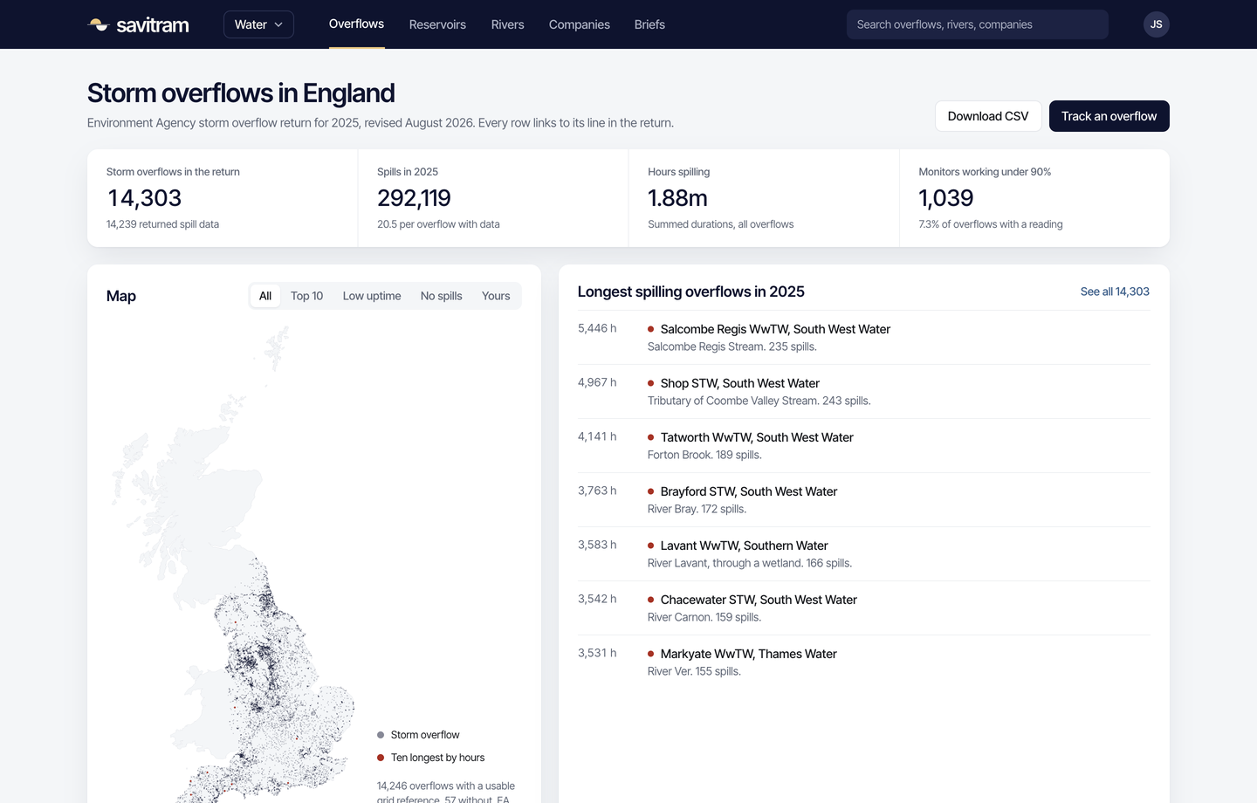Select the All map filter
1257x803 pixels.
[x=265, y=296]
